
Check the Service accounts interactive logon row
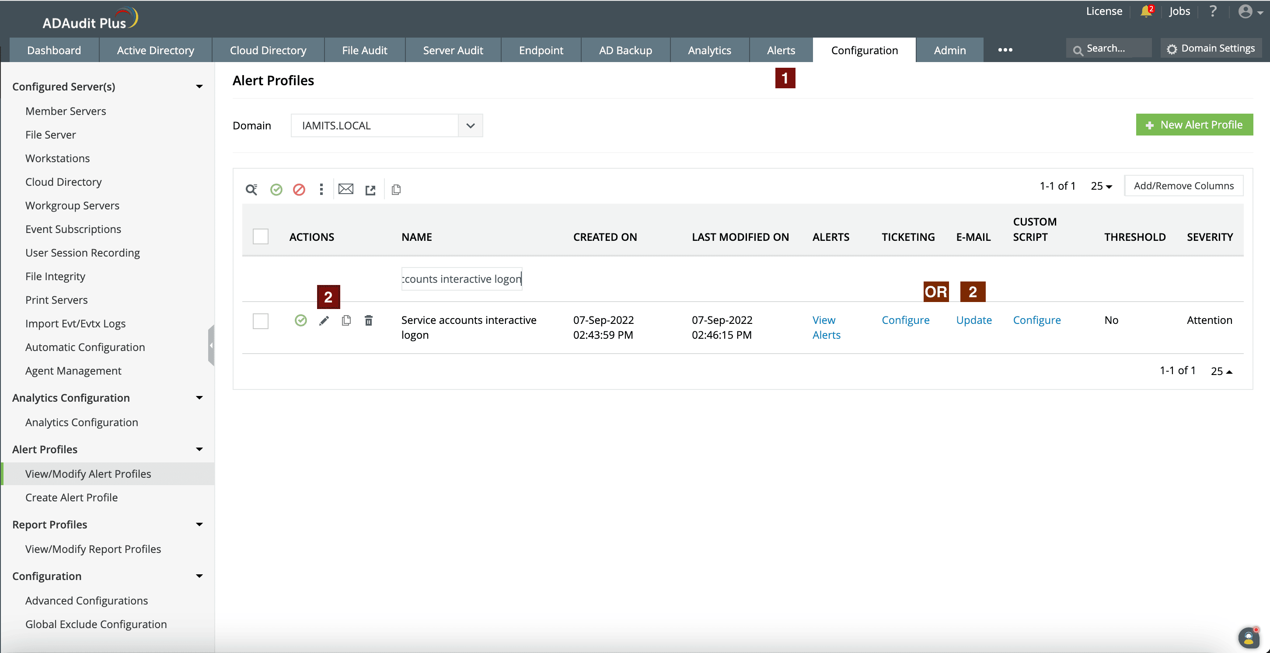(260, 321)
